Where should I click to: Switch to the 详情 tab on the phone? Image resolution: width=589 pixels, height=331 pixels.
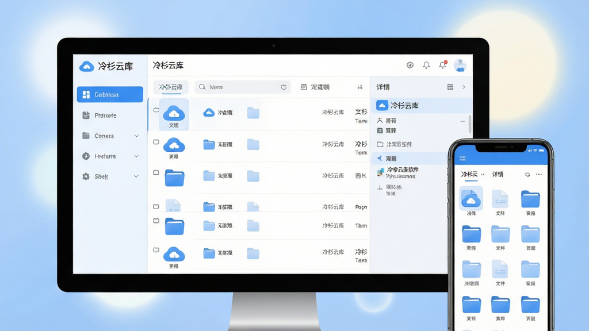pos(498,174)
